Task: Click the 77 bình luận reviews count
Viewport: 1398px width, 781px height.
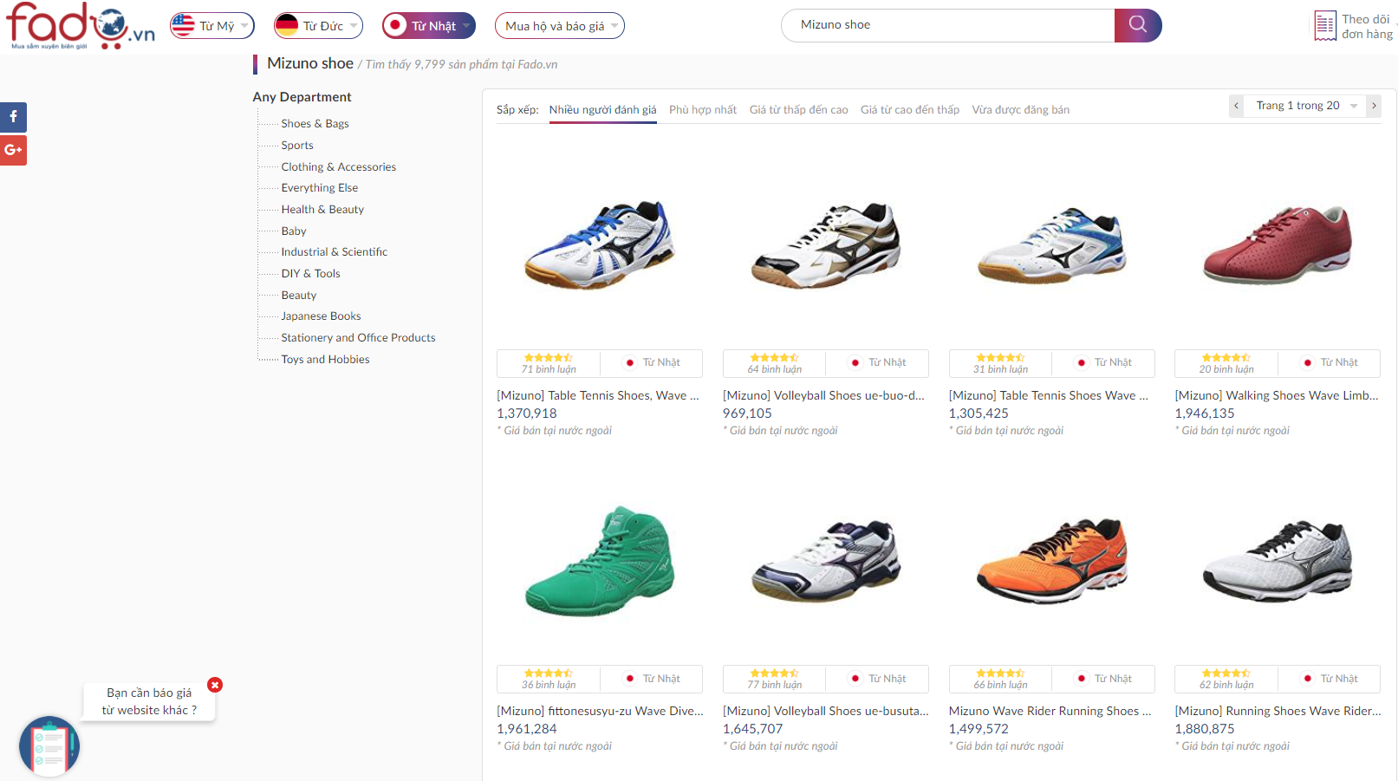Action: tap(774, 685)
